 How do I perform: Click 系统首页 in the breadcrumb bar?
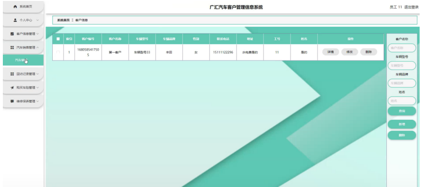pos(63,20)
